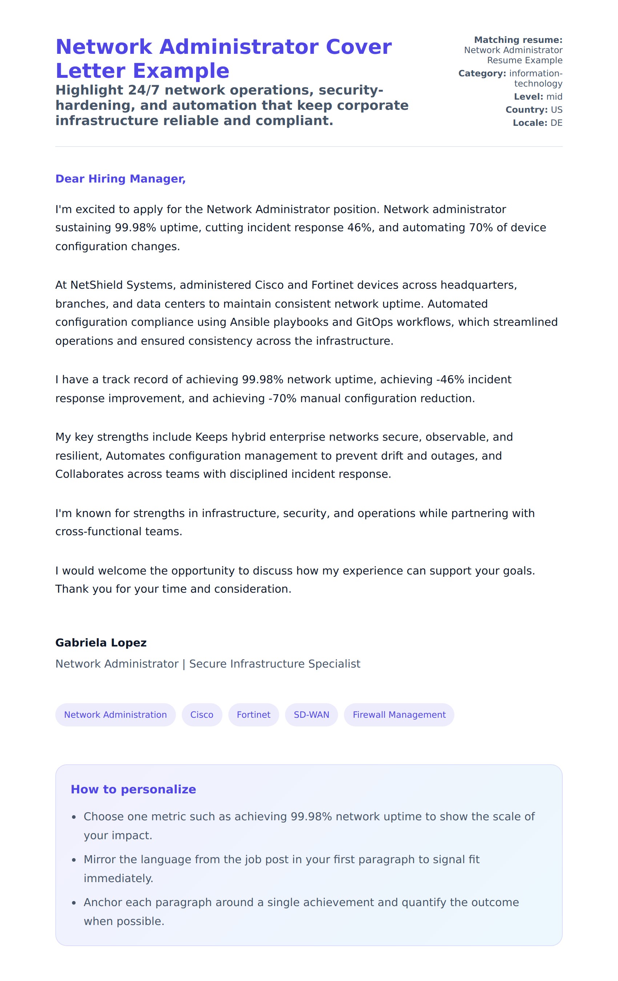The image size is (618, 981).
Task: Click the paragraph starting with At NetShield Systems
Action: [x=306, y=313]
